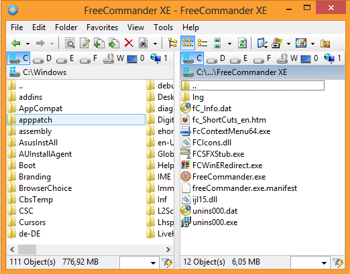Open the file viewer magnifier icon
350x274 pixels.
pos(70,43)
